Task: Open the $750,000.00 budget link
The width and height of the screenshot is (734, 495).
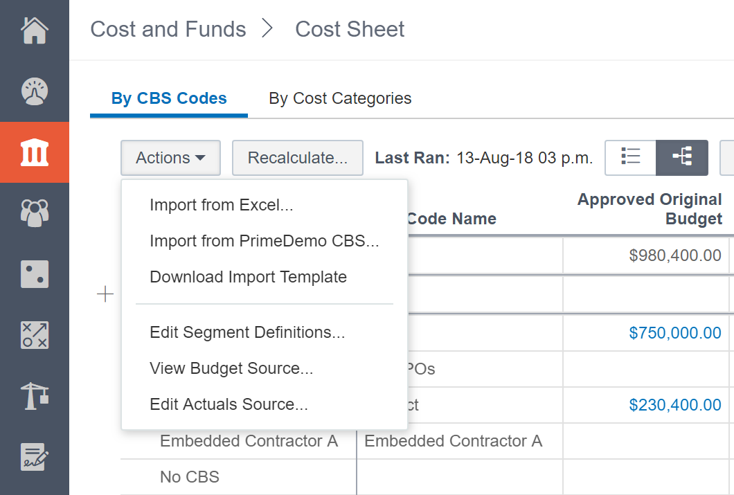Action: [x=674, y=333]
